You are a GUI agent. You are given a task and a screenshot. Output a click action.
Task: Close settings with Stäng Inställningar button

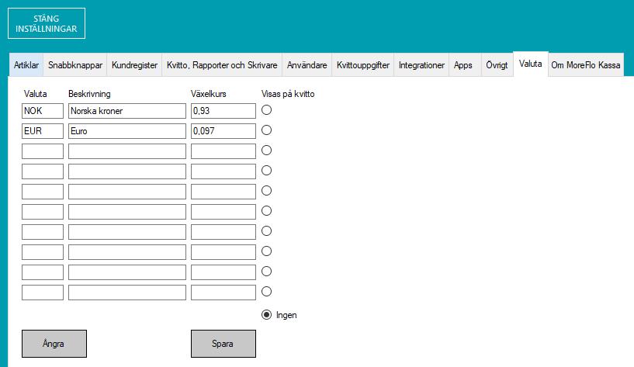click(x=47, y=23)
